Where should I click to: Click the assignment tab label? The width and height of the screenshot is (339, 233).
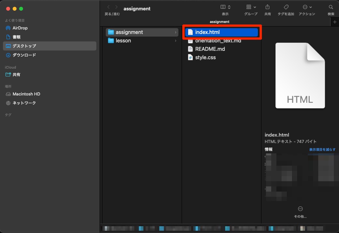219,22
